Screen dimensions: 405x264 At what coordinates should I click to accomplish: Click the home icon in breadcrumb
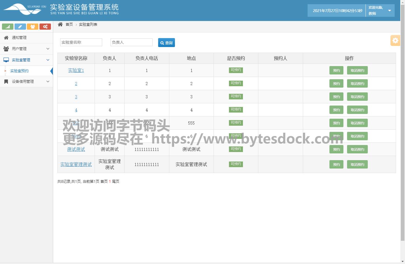tap(60, 24)
